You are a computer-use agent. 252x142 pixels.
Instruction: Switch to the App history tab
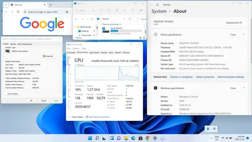click(x=94, y=52)
